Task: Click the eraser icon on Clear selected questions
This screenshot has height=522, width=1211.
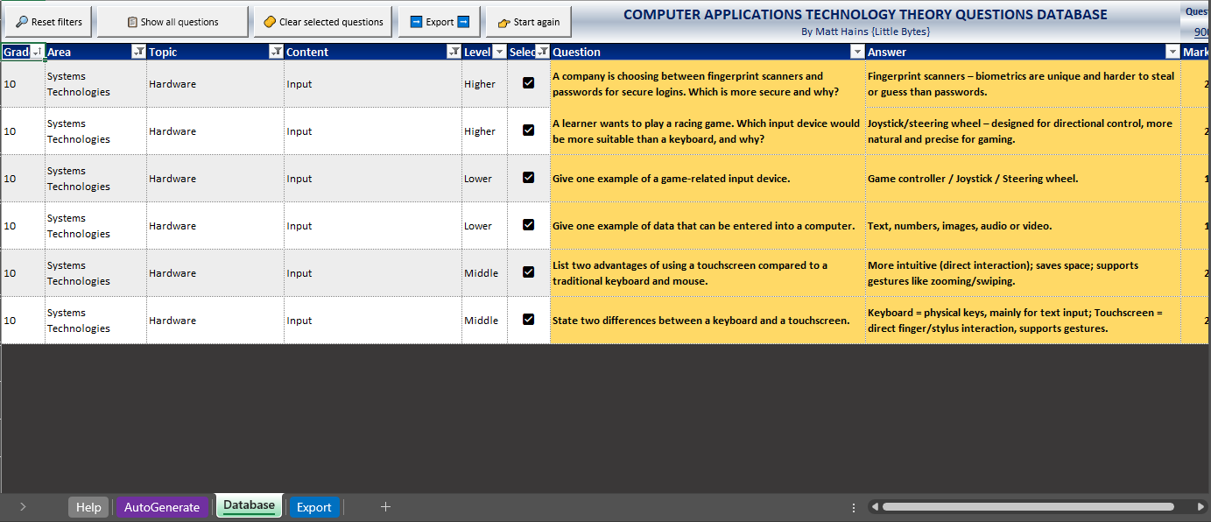Action: [270, 22]
